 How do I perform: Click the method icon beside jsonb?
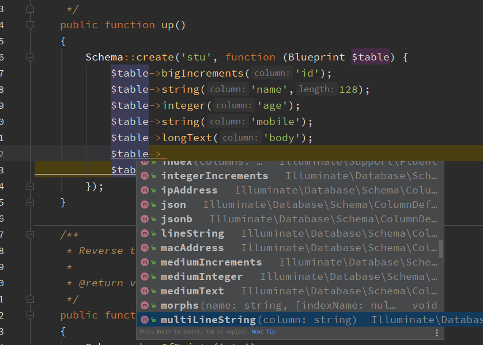click(145, 219)
